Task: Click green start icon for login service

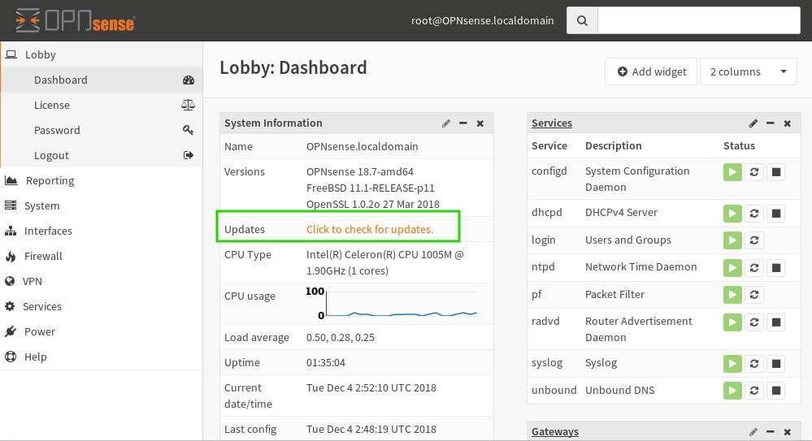Action: 732,240
